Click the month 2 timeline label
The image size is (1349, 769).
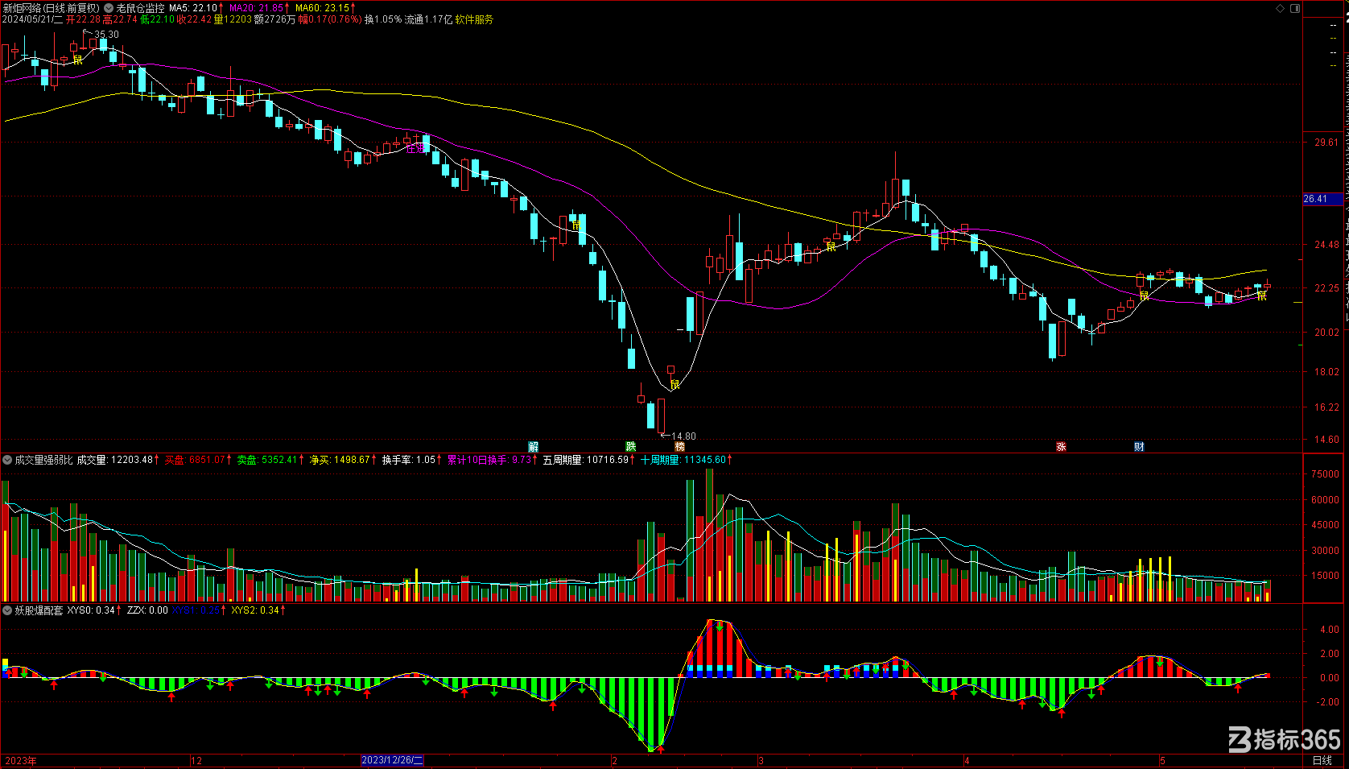click(615, 760)
